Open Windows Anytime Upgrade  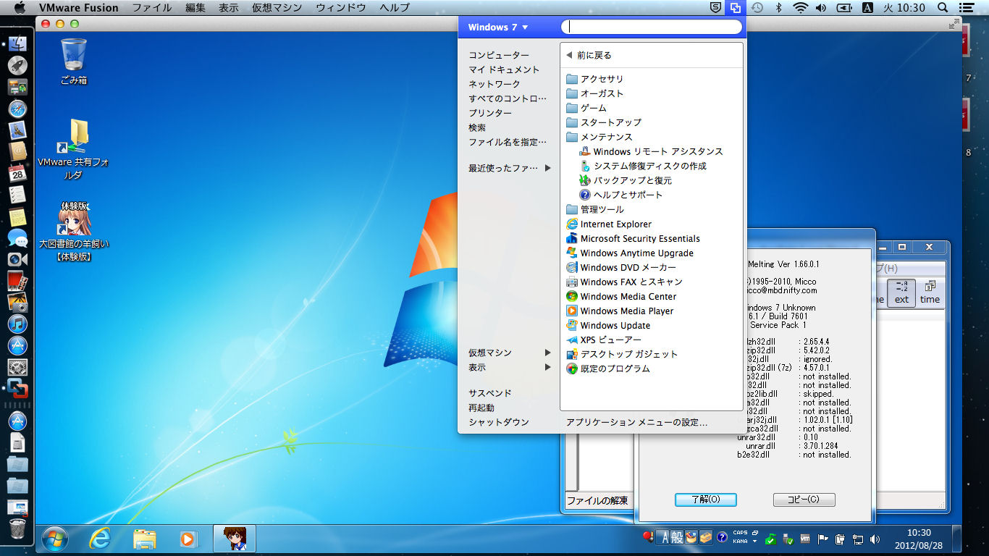pyautogui.click(x=629, y=253)
